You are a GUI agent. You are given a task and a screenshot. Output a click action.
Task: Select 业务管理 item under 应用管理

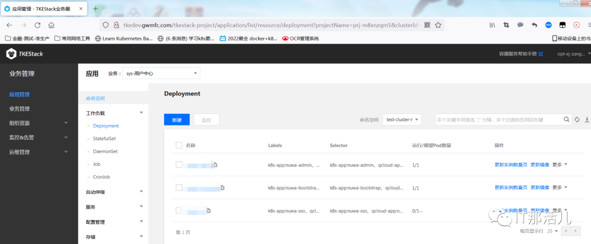[x=20, y=109]
